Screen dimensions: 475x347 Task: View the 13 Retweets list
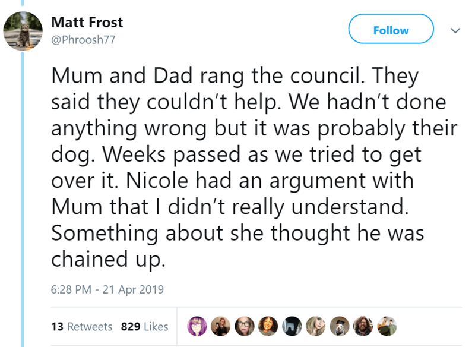(x=82, y=326)
